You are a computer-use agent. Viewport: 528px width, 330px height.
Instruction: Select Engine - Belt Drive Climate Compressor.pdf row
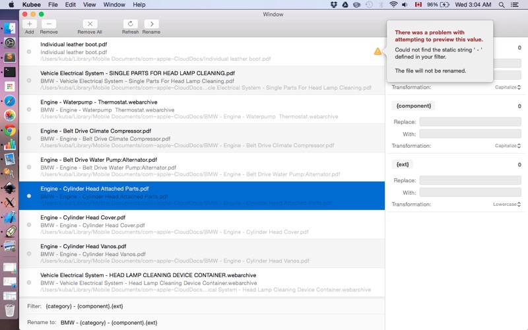pos(202,138)
